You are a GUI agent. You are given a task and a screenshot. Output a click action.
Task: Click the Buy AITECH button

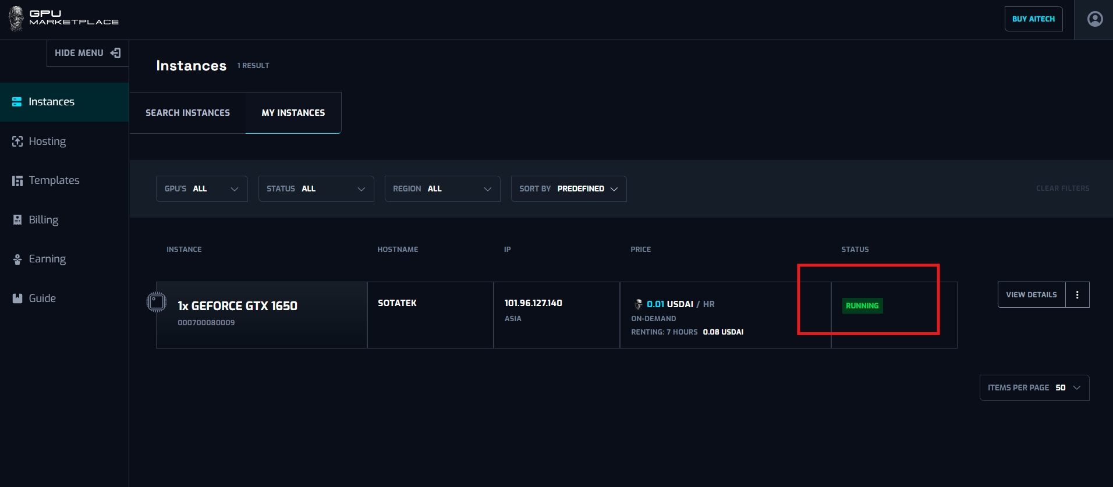(1033, 19)
